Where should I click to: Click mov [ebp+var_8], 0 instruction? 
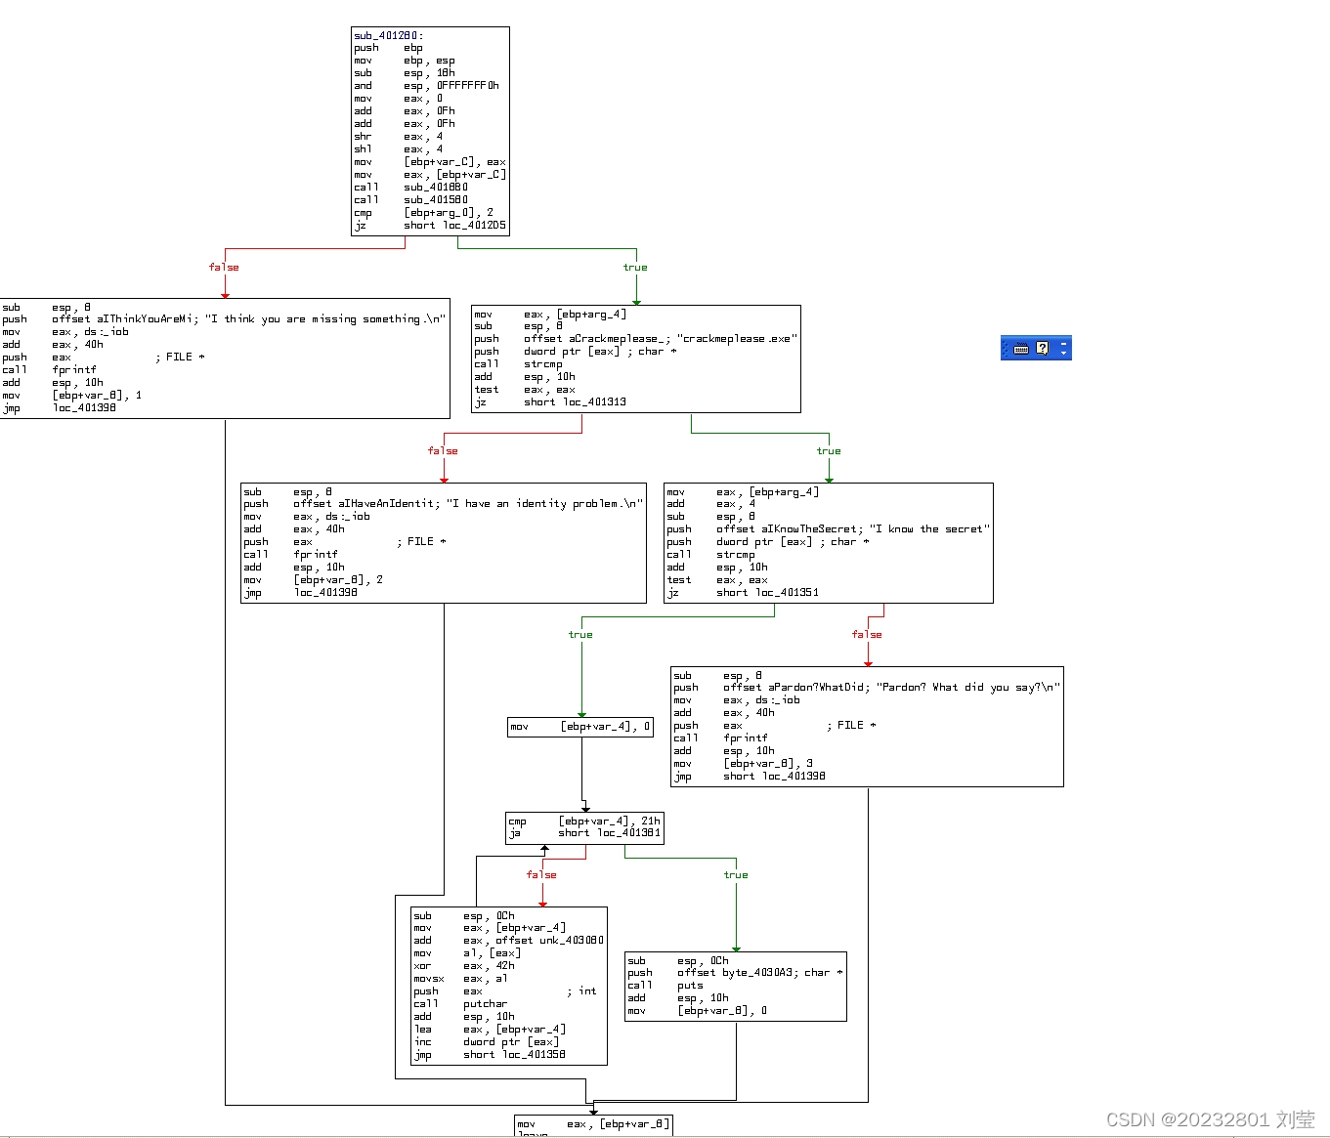pos(698,1010)
